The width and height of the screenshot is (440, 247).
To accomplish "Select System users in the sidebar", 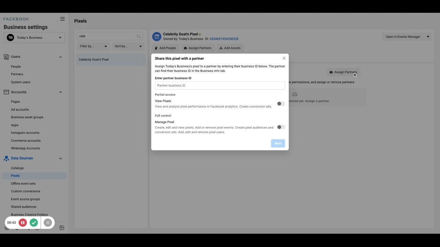I will click(x=21, y=82).
